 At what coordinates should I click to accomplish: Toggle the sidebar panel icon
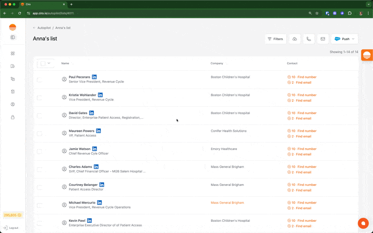[x=13, y=37]
